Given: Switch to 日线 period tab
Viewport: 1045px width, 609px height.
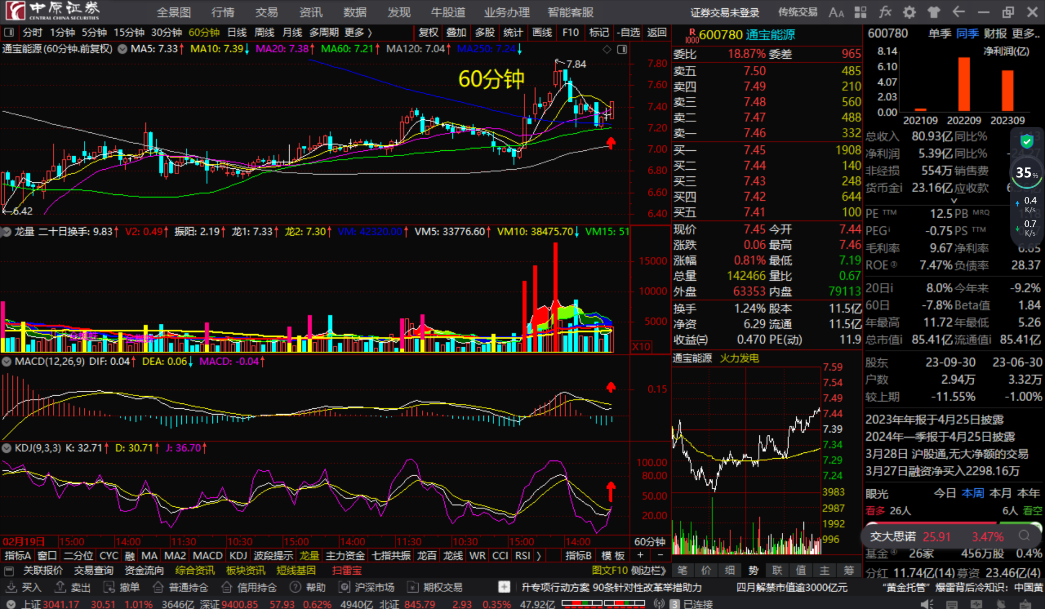Looking at the screenshot, I should point(237,33).
